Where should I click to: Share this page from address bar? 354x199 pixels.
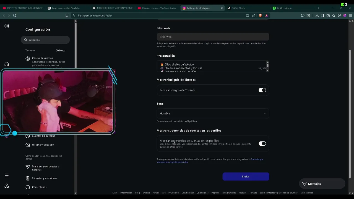pos(254,15)
